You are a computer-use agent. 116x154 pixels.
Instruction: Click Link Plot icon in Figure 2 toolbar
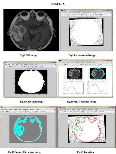32,66
